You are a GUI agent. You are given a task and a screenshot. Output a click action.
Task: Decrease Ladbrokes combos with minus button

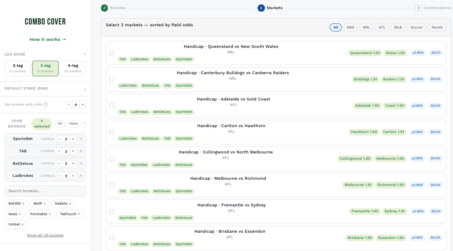59,176
